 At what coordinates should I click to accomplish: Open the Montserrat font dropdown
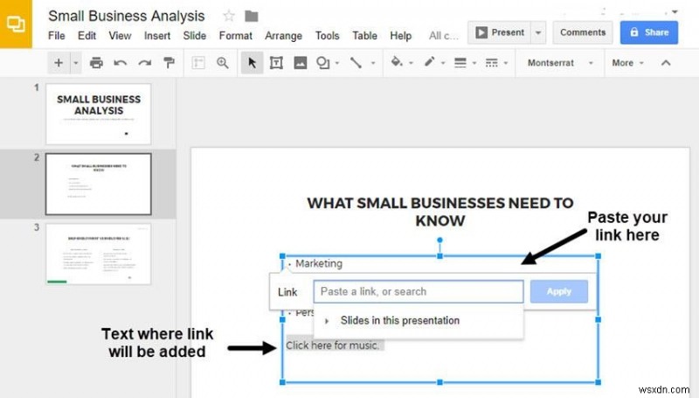click(560, 63)
